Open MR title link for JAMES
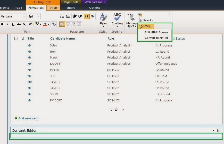The width and height of the screenshot is (224, 144). (x=30, y=82)
